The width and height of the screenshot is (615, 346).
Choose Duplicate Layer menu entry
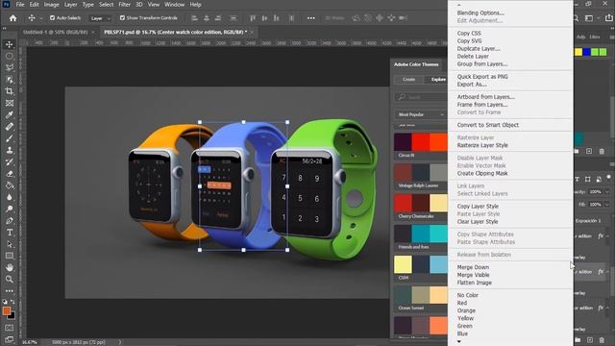pos(479,49)
